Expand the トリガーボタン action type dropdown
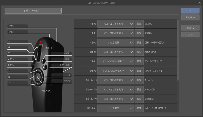This screenshot has width=203, height=117. (116, 108)
